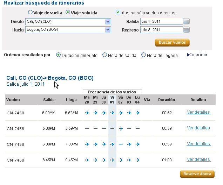The image size is (223, 185).
Task: Click the 6:00AM departure time
Action: [49, 113]
